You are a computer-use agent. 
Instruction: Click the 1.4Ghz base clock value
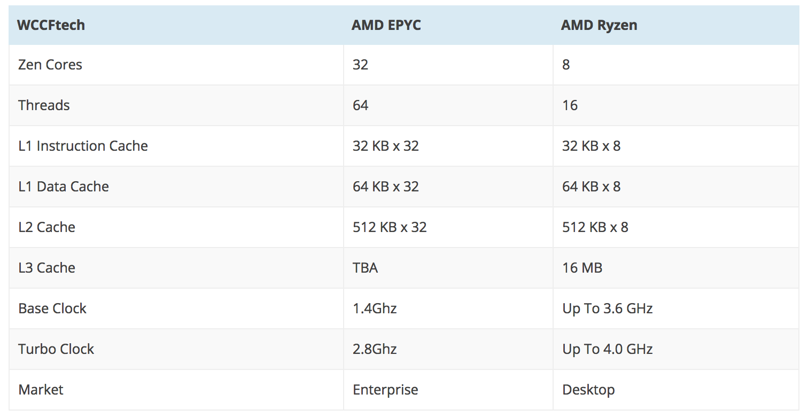coord(375,308)
